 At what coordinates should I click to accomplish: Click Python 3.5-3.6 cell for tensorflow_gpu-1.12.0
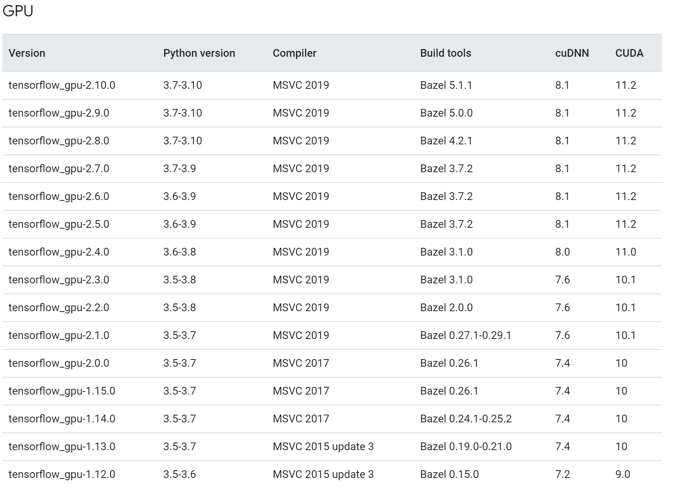coord(180,474)
